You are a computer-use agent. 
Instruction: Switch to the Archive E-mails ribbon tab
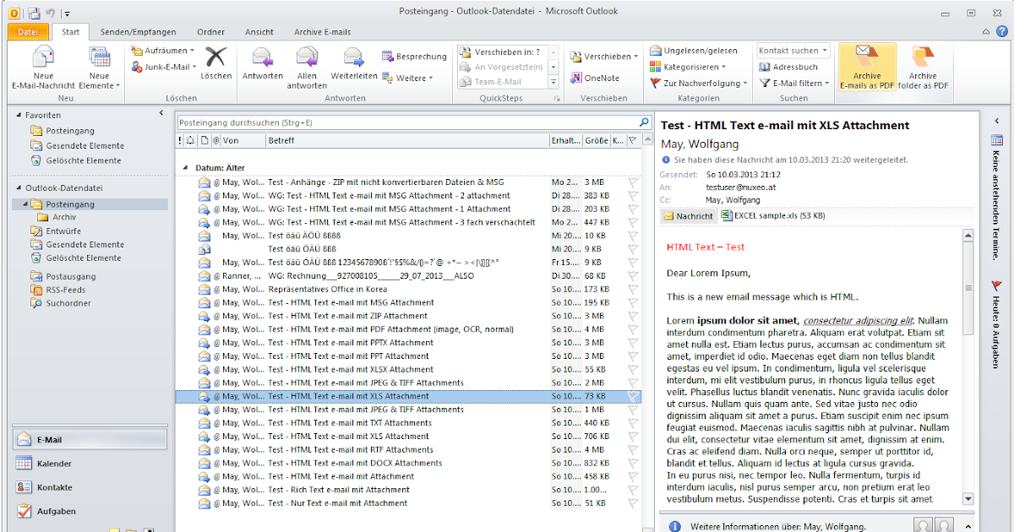point(323,32)
